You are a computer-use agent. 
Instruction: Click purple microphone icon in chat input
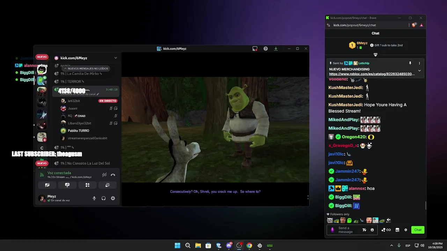coord(332,230)
